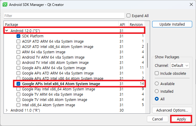Check the ARM 64 v8a System Image box
The width and height of the screenshot is (196, 126).
point(18,52)
